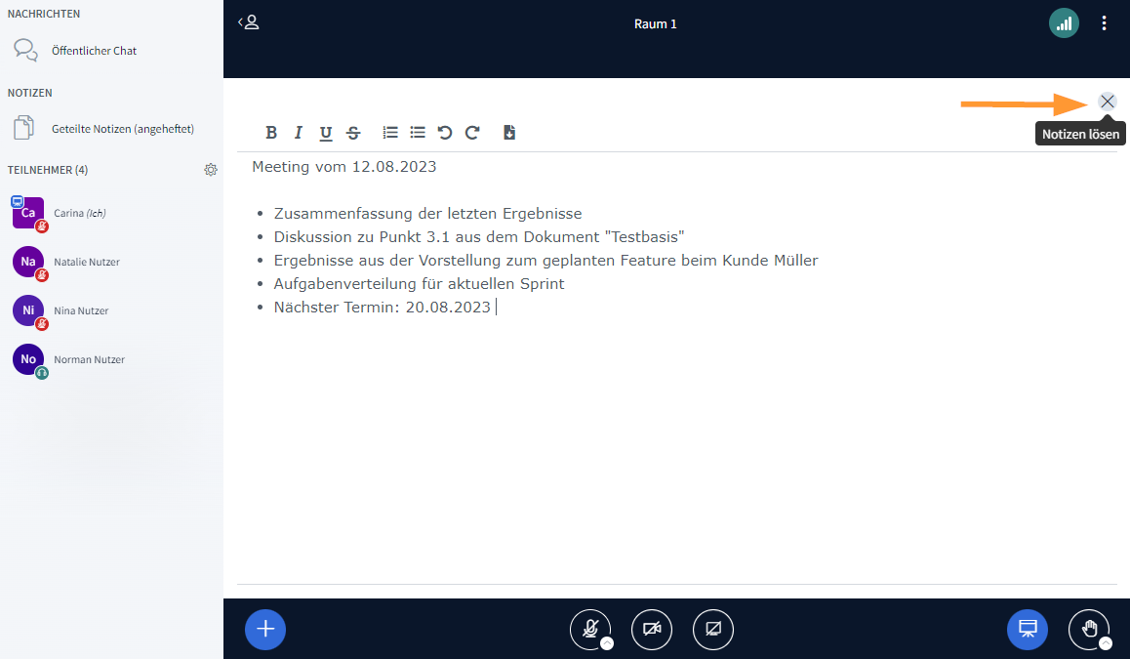Unpin notes with the X button
The width and height of the screenshot is (1130, 659).
[1108, 102]
